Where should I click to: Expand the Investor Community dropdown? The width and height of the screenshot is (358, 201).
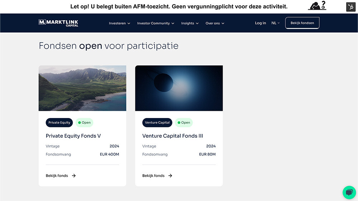point(156,23)
